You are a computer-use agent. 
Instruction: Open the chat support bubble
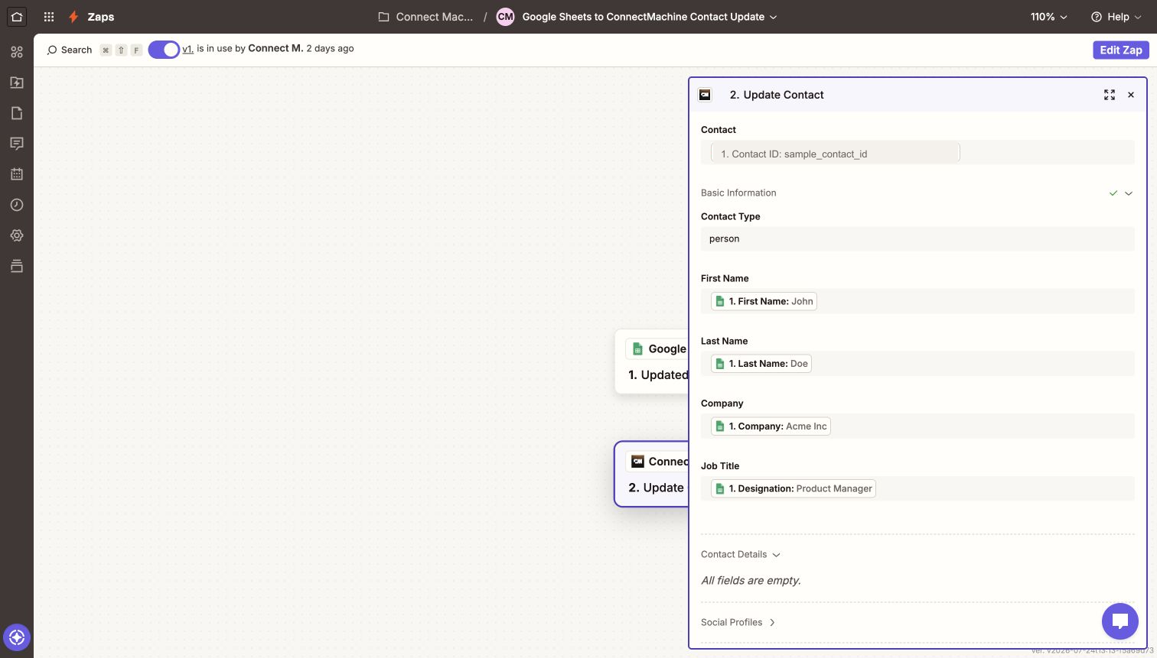coord(1120,621)
